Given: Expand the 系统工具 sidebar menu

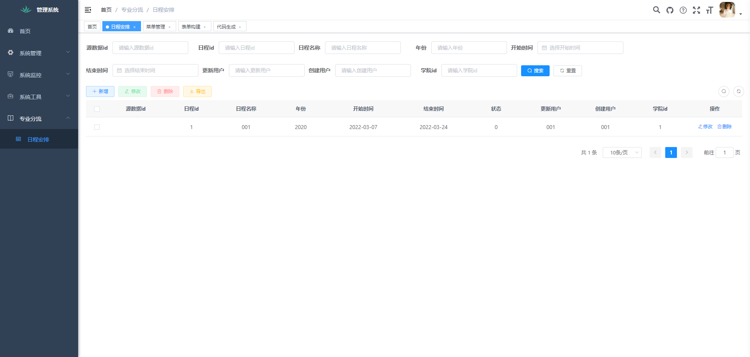Looking at the screenshot, I should [39, 97].
